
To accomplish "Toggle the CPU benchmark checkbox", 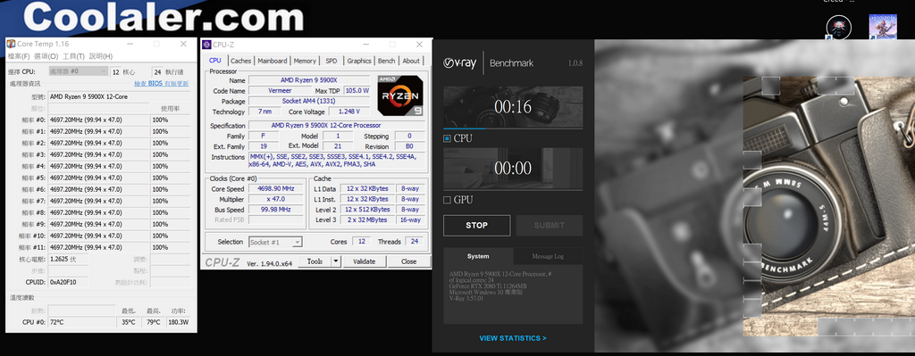I will pyautogui.click(x=447, y=138).
